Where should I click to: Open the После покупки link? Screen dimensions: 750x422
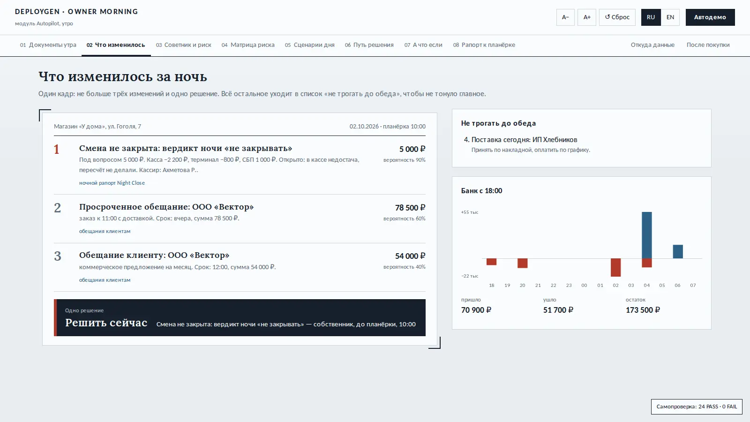click(708, 45)
